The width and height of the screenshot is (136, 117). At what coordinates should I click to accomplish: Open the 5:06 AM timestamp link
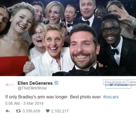[12, 103]
